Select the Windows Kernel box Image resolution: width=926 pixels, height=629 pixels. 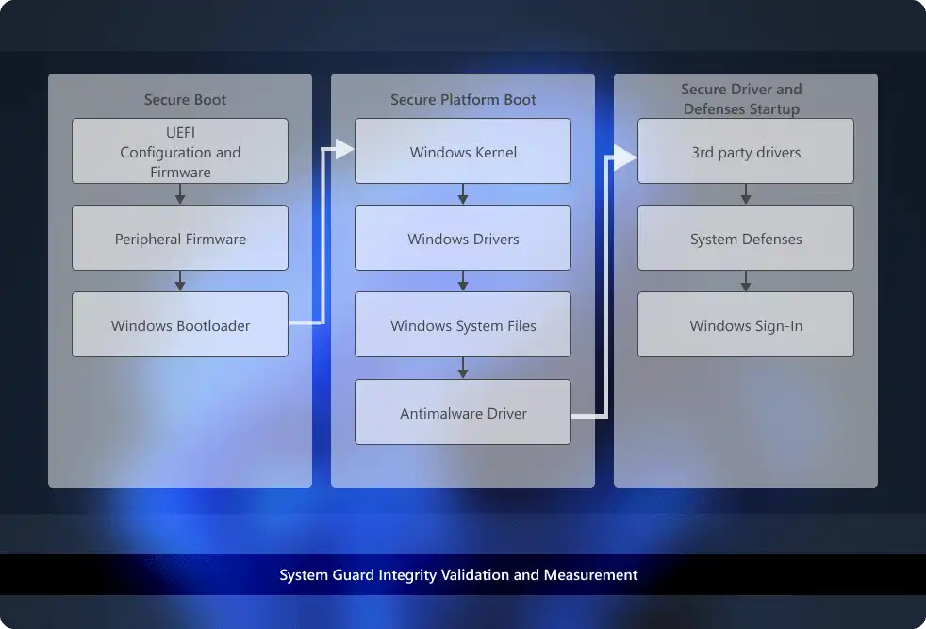tap(463, 151)
